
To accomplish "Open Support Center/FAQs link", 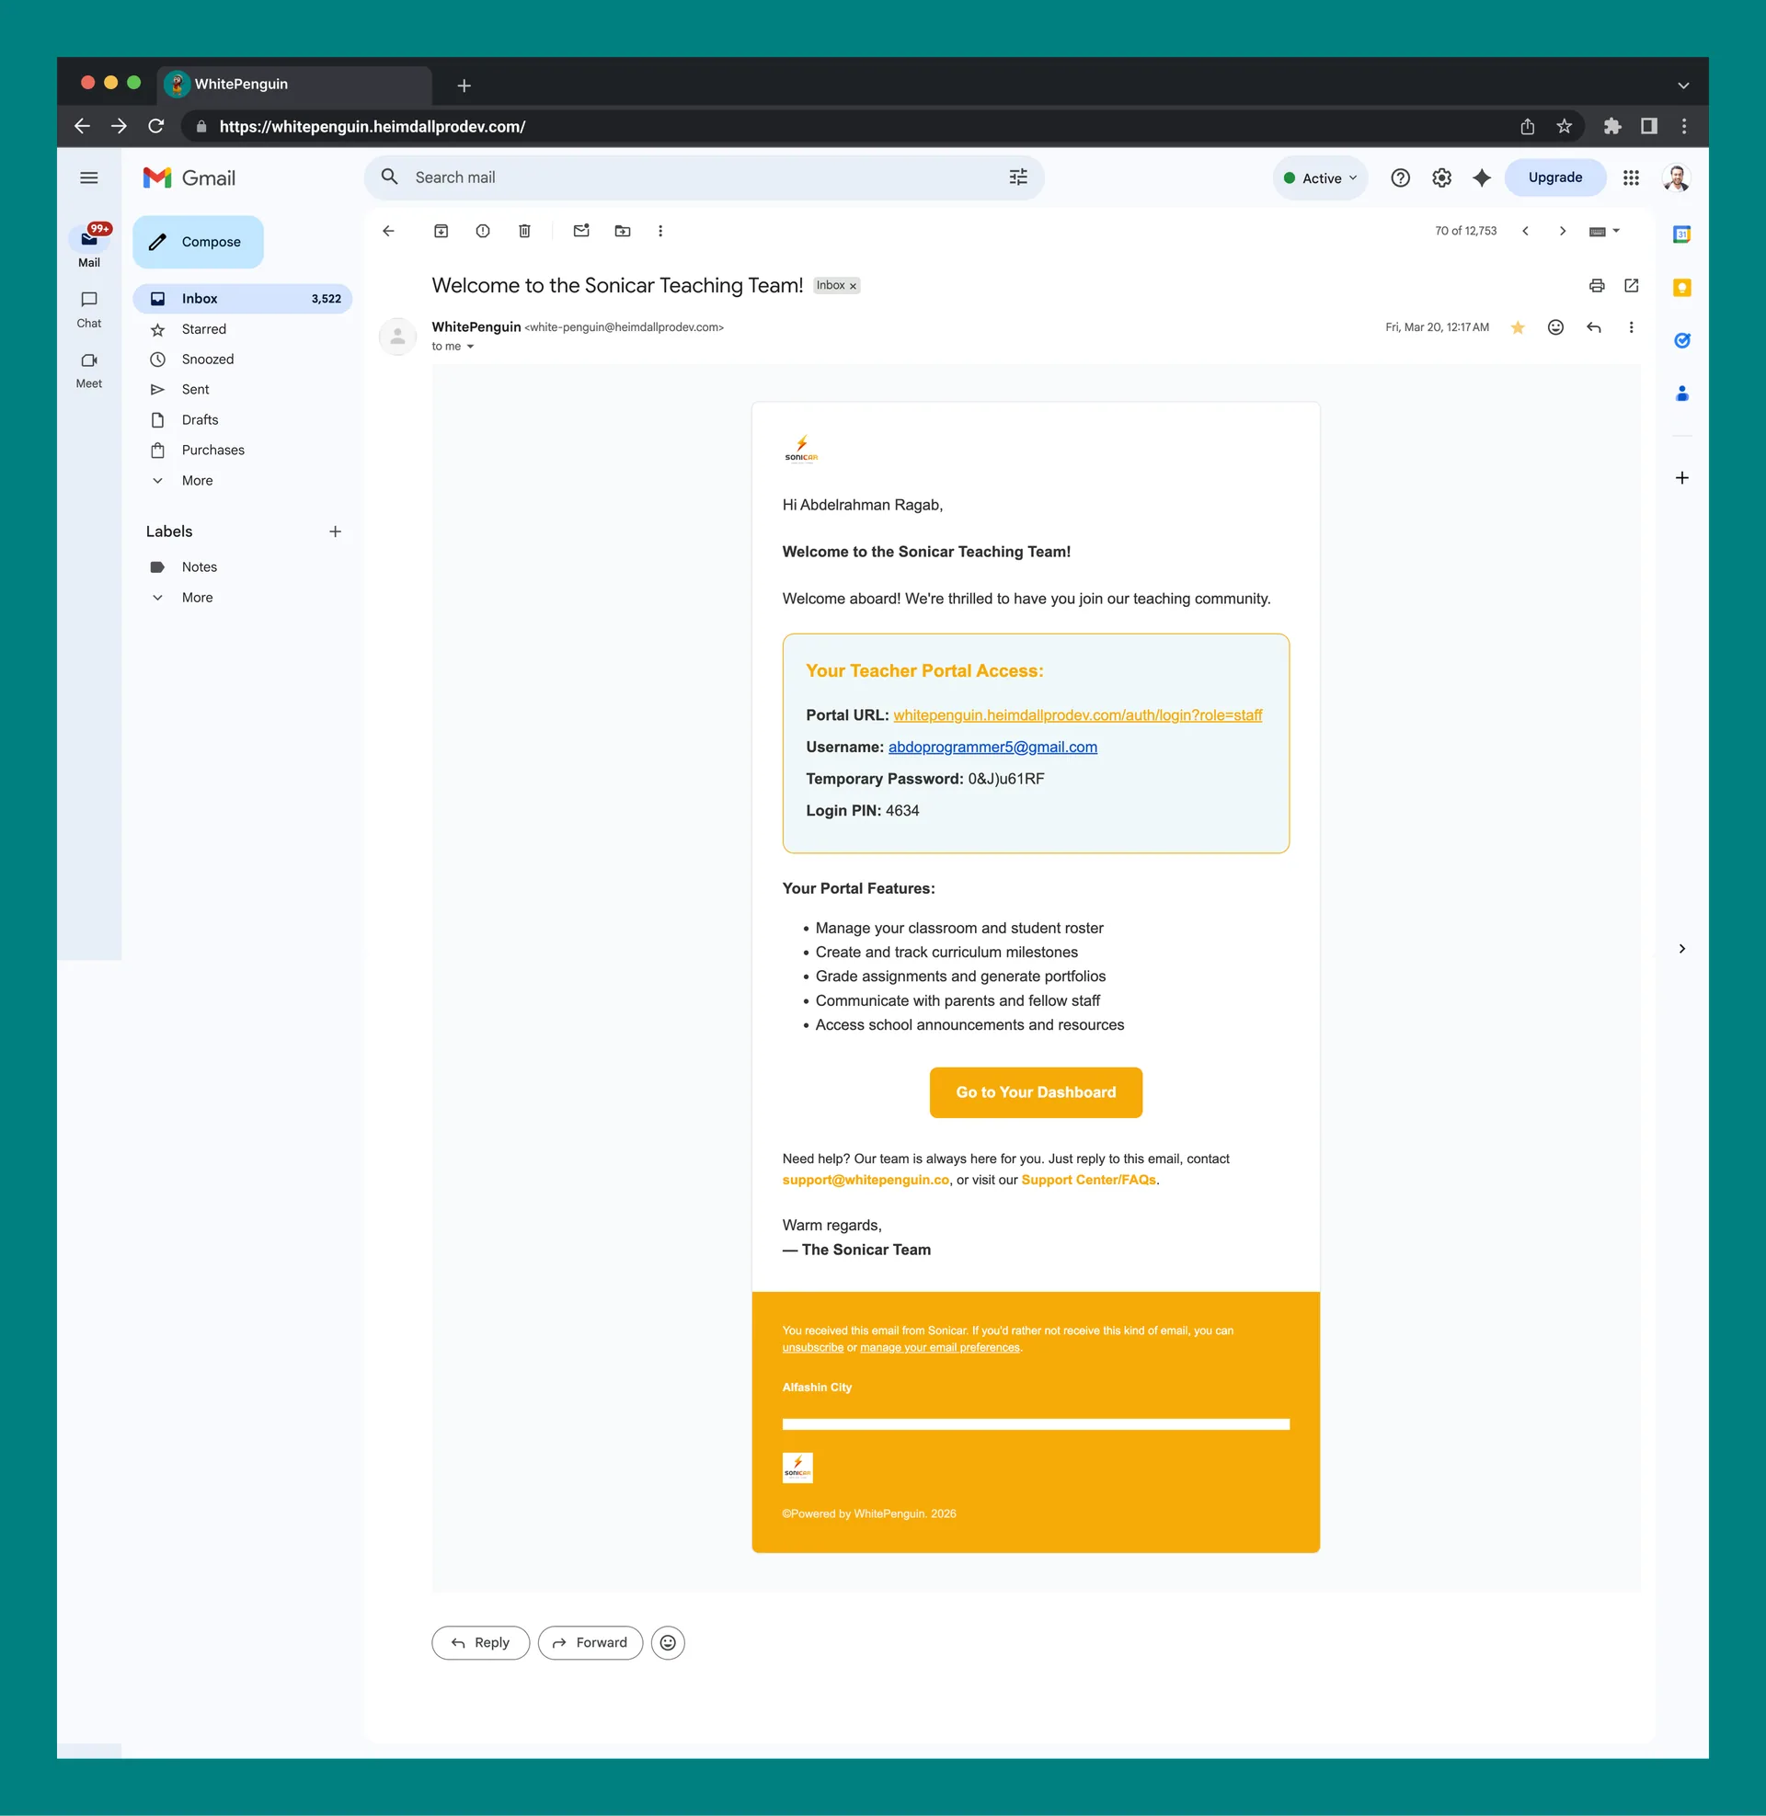I will pos(1089,1179).
